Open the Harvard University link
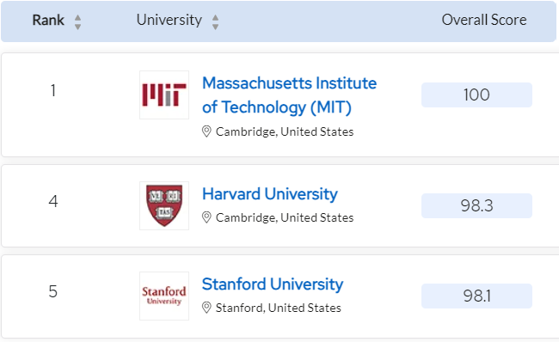This screenshot has width=559, height=342. tap(269, 194)
